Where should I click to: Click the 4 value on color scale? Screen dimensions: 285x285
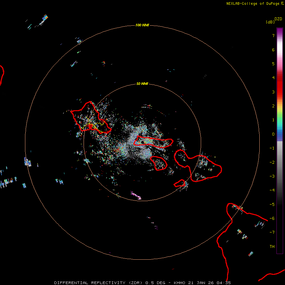coord(273,78)
